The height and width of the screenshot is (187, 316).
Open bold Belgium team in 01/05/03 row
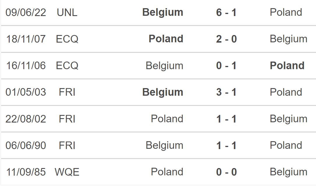[x=163, y=92]
